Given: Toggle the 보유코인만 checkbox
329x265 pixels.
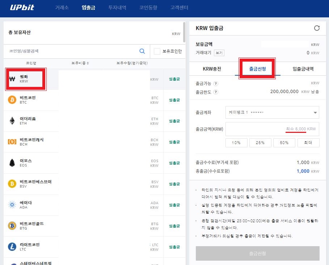Looking at the screenshot, I should click(157, 51).
